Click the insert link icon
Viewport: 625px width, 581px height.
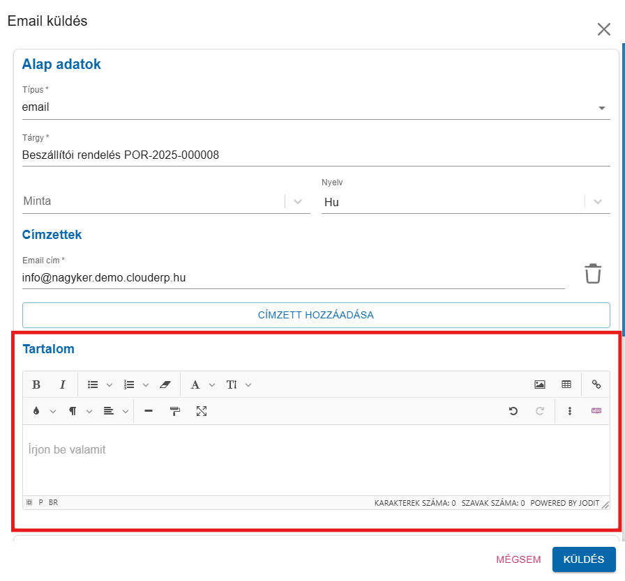tap(596, 385)
